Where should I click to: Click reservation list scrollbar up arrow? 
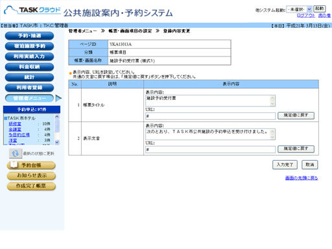click(57, 117)
